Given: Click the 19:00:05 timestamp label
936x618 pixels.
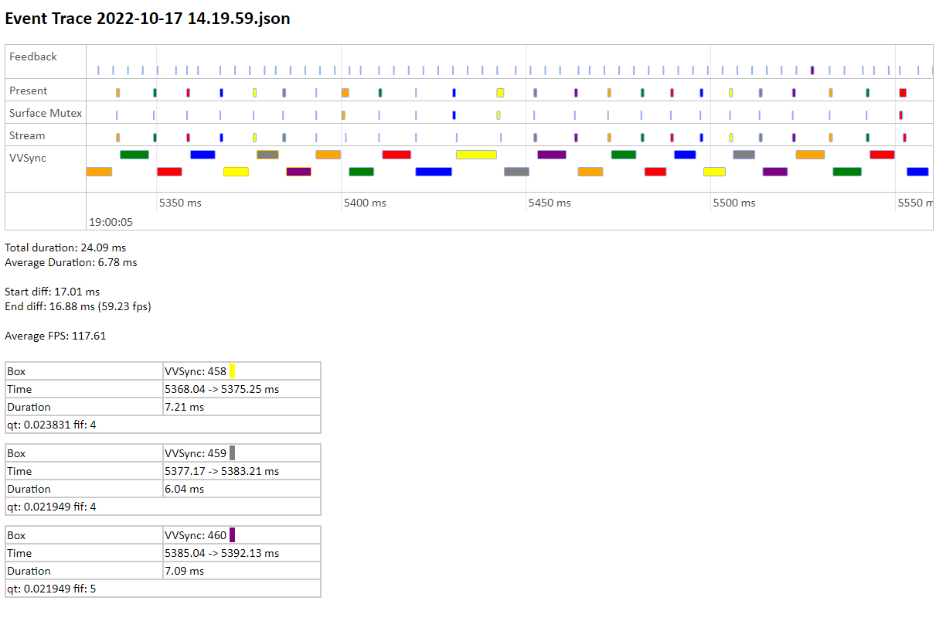Looking at the screenshot, I should point(111,222).
